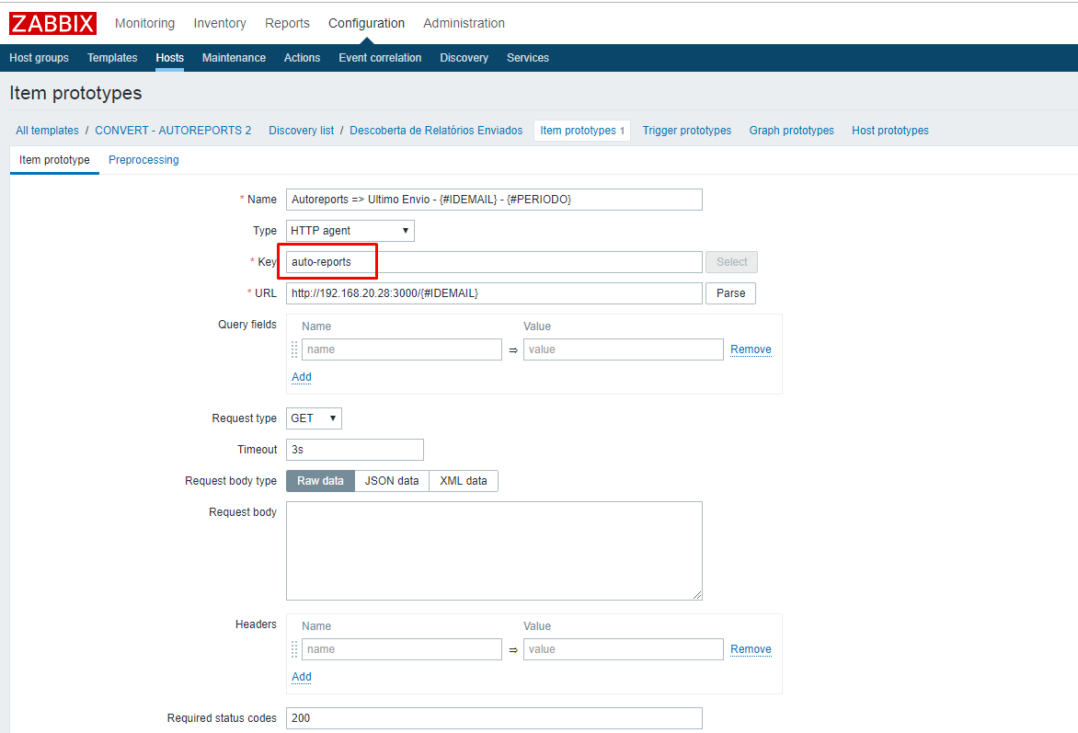
Task: Click the Query fields name input
Action: [x=402, y=349]
